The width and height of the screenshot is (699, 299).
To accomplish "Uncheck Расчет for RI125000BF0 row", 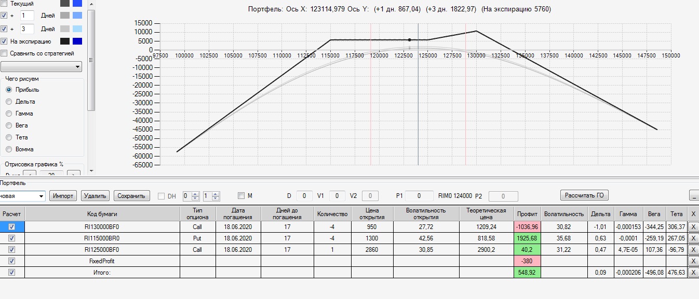I will (12, 249).
